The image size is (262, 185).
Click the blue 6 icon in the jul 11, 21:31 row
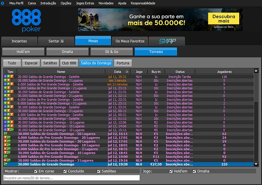pyautogui.click(x=5, y=92)
